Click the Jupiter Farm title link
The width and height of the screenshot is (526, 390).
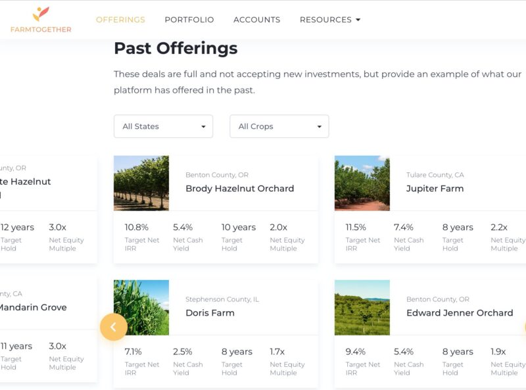coord(435,188)
